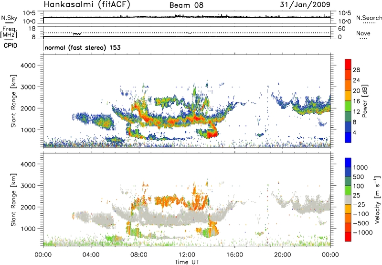This screenshot has width=382, height=265.
Task: Click the red high-power echo near 14:00 UT
Action: point(212,134)
